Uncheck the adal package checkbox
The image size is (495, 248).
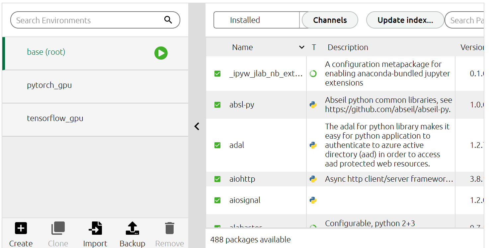(x=217, y=145)
